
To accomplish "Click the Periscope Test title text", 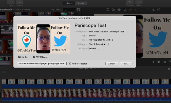I will (90, 25).
